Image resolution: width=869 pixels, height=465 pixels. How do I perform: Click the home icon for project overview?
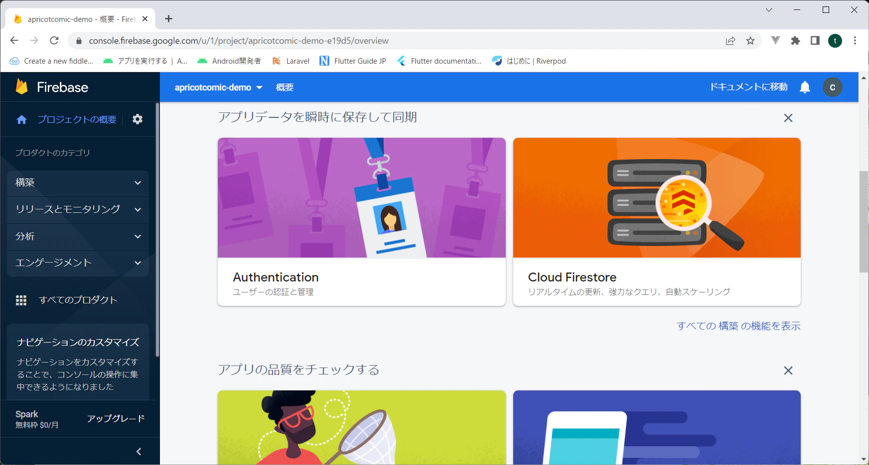(x=21, y=119)
